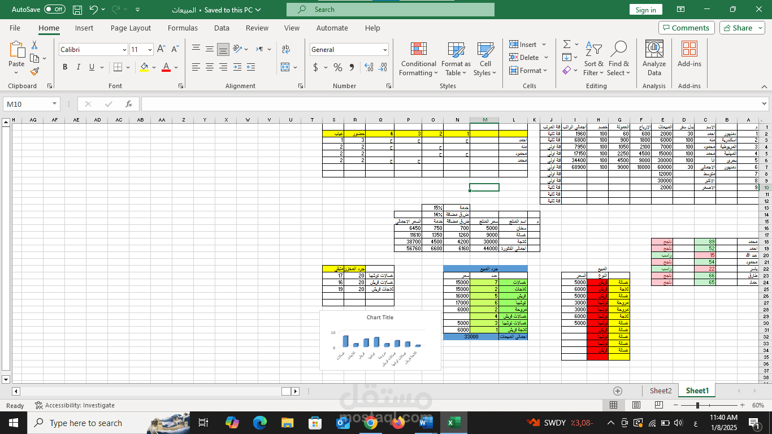
Task: Click the Comments button
Action: pyautogui.click(x=686, y=28)
